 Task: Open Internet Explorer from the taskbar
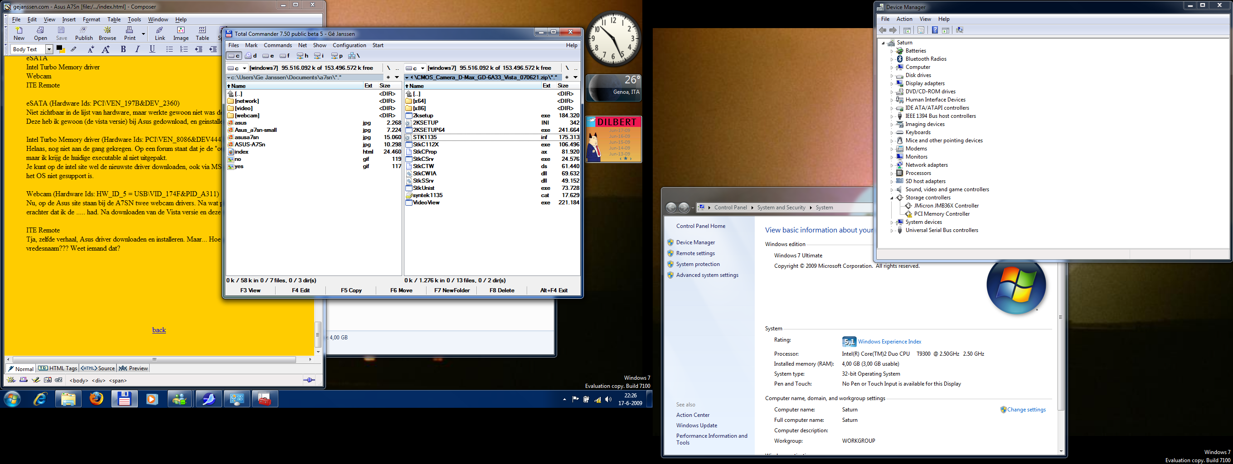point(40,399)
